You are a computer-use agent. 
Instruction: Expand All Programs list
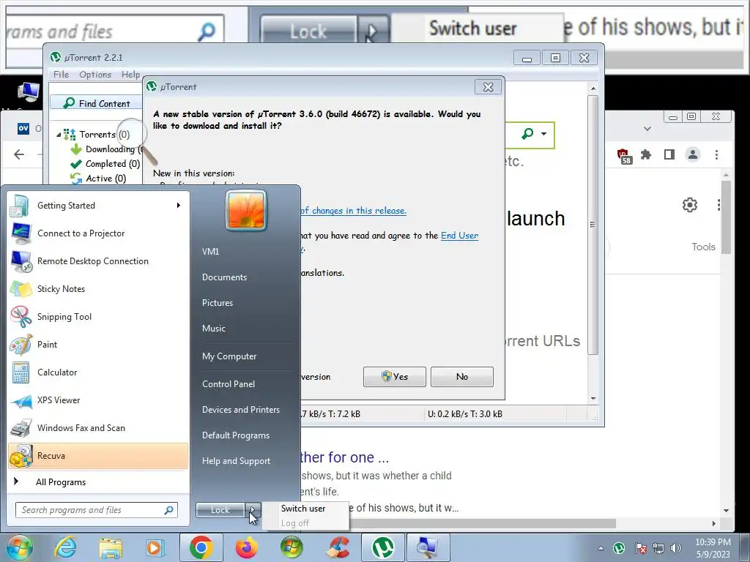[98, 482]
